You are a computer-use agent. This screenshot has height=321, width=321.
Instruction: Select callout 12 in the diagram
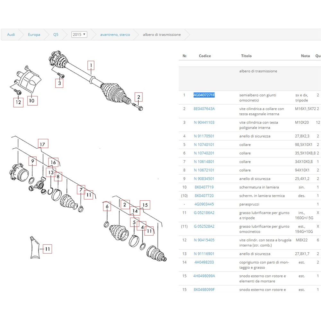(18, 102)
